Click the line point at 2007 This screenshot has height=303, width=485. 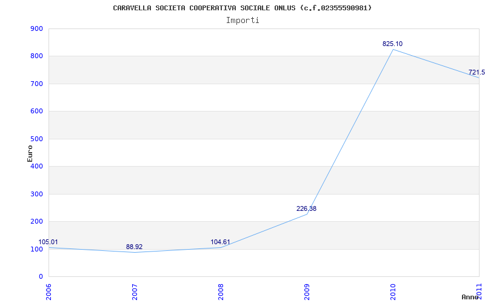[x=135, y=252]
